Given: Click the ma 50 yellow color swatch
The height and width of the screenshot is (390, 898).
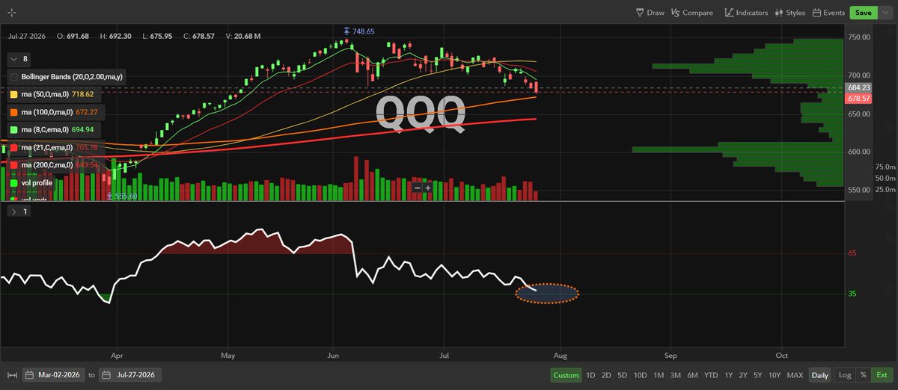Looking at the screenshot, I should coord(15,95).
